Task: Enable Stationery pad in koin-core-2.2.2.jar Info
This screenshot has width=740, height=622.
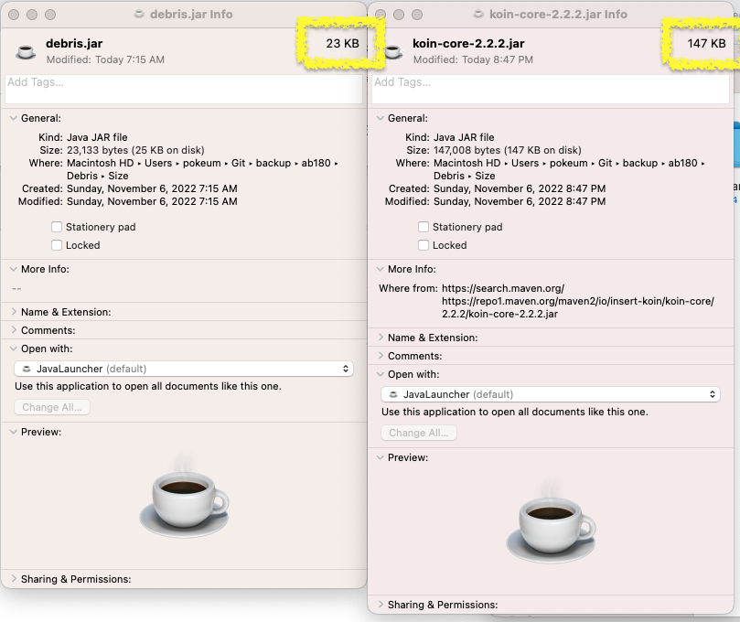Action: pos(424,227)
